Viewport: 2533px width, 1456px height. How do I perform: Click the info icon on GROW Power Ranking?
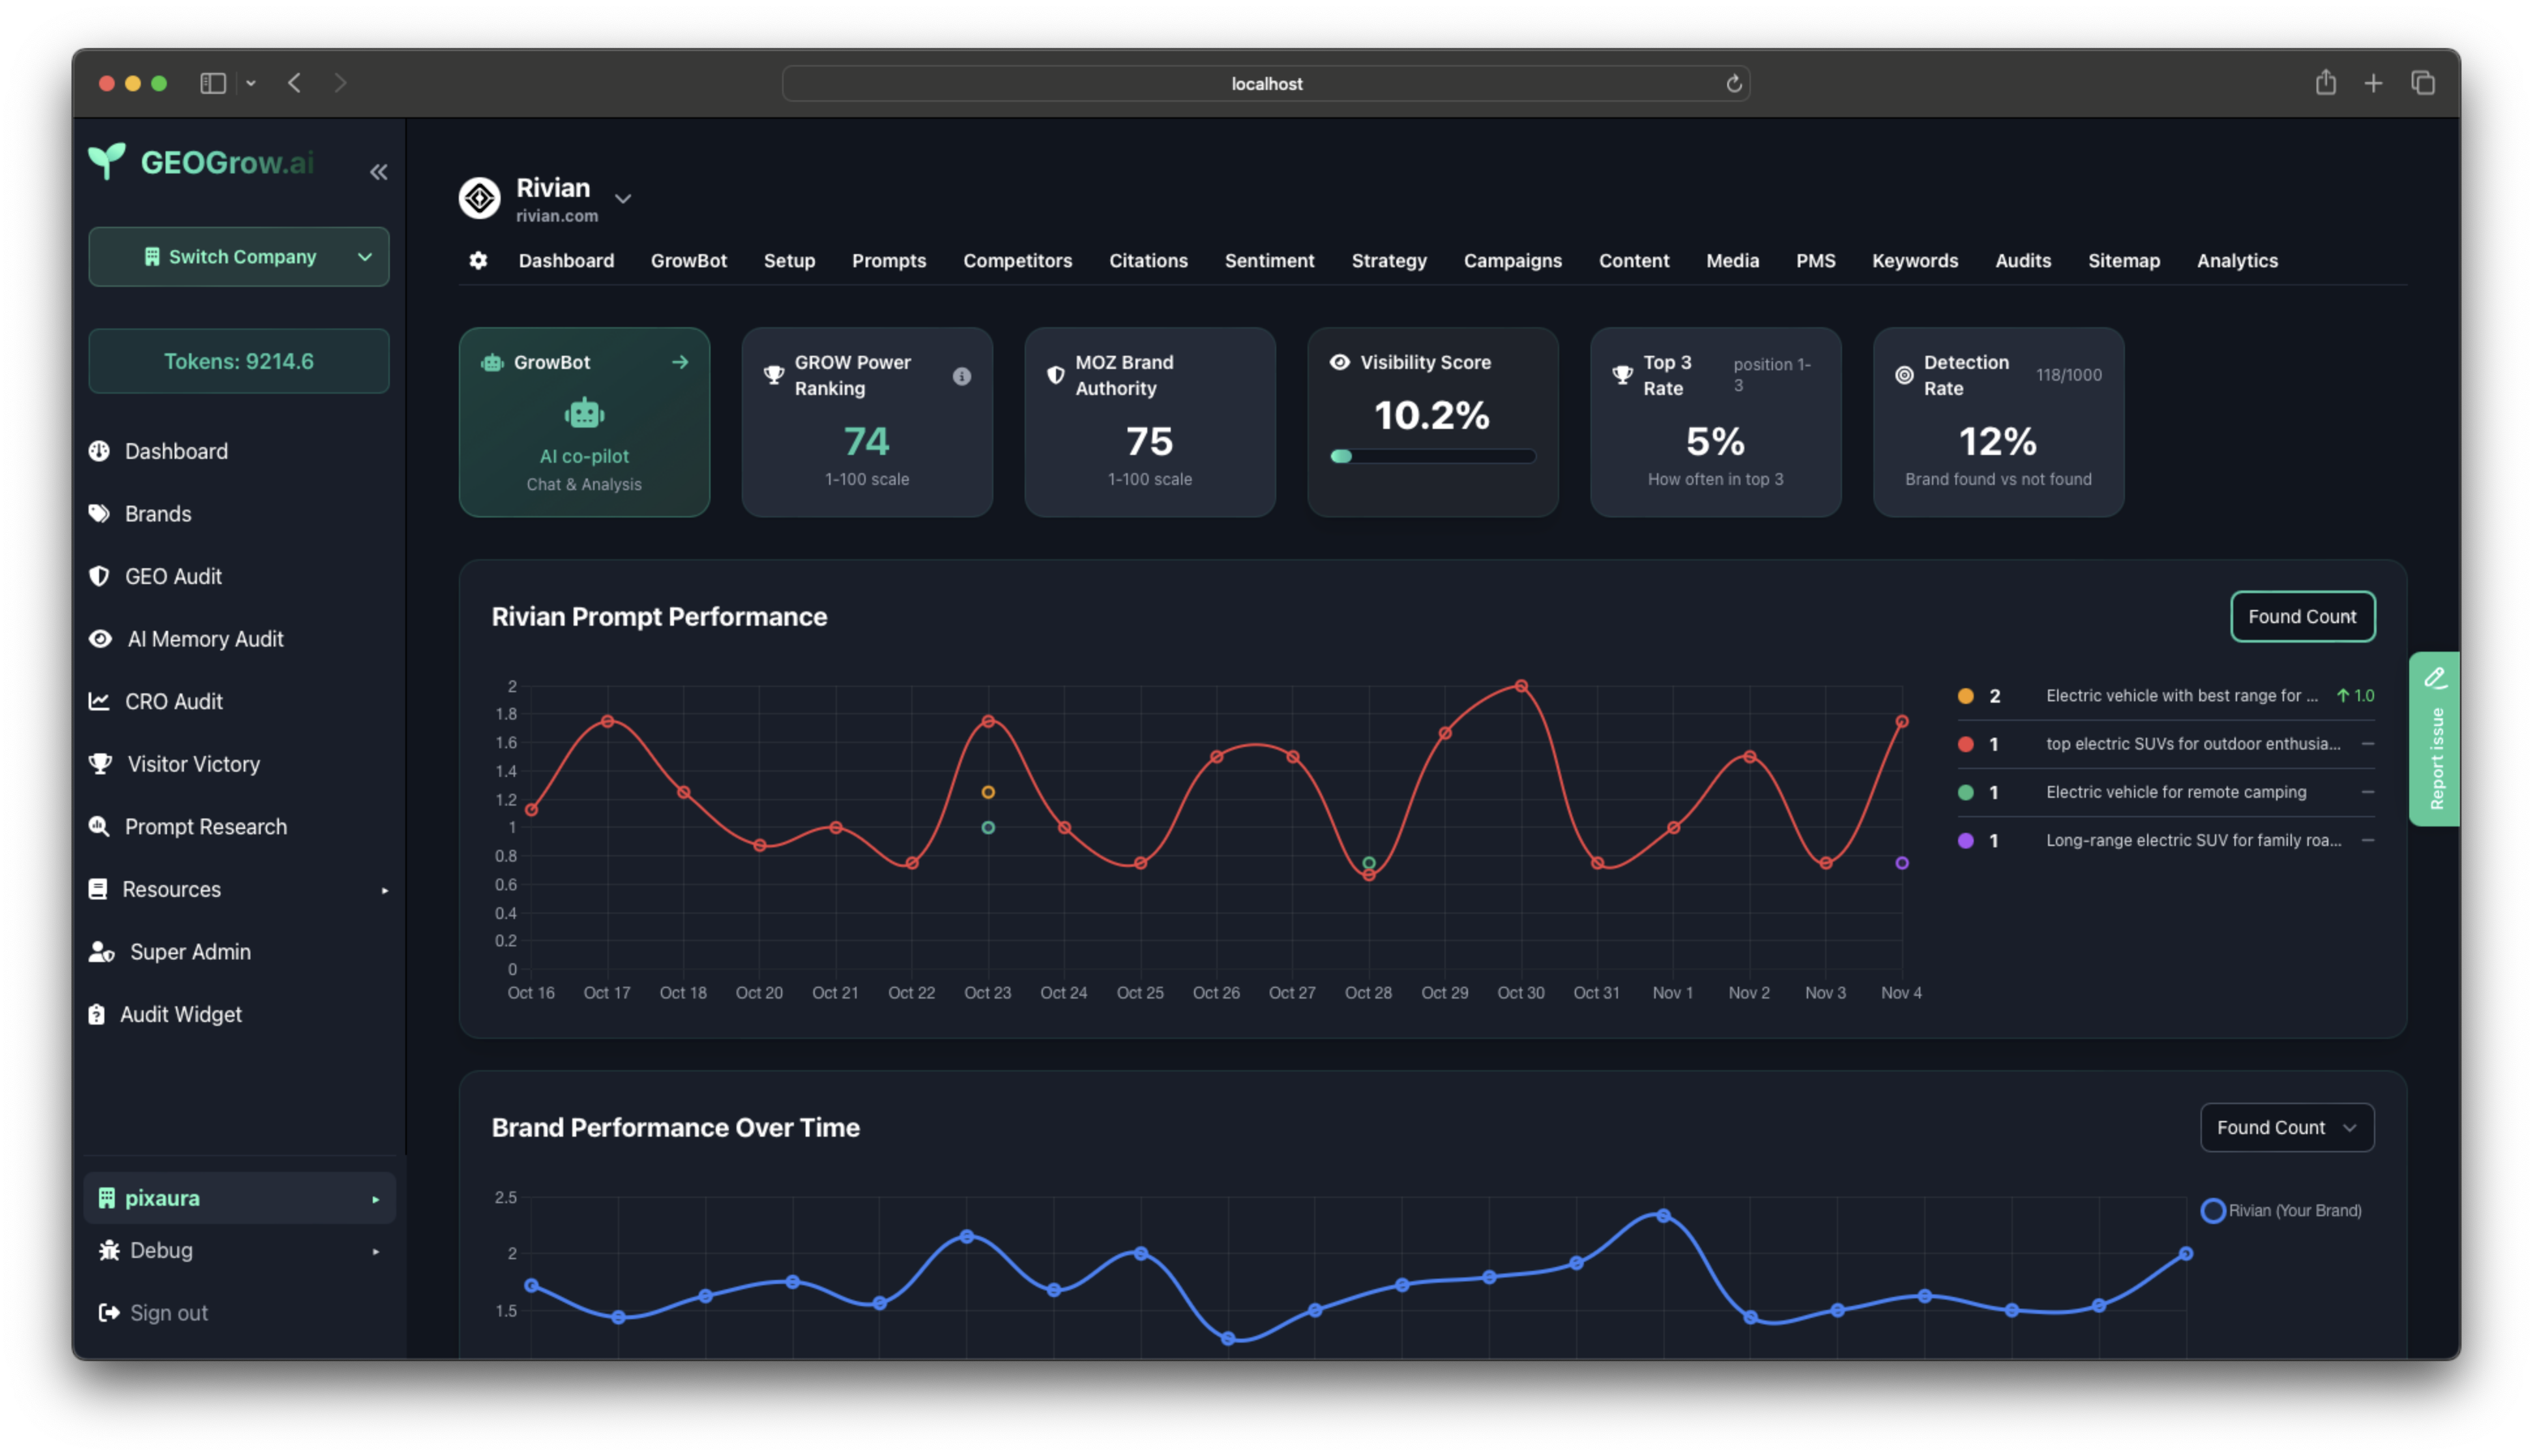pyautogui.click(x=963, y=376)
